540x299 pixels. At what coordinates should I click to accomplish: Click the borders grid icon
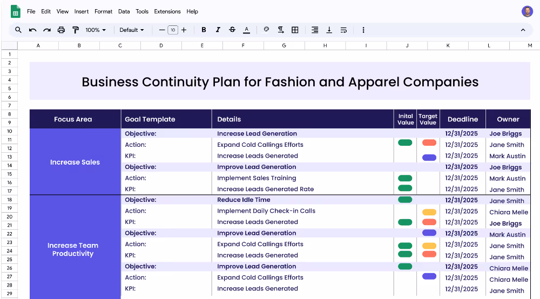[295, 30]
